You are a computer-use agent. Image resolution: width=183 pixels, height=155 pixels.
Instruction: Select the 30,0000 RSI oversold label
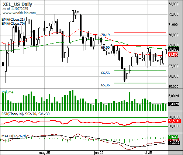pyautogui.click(x=174, y=126)
